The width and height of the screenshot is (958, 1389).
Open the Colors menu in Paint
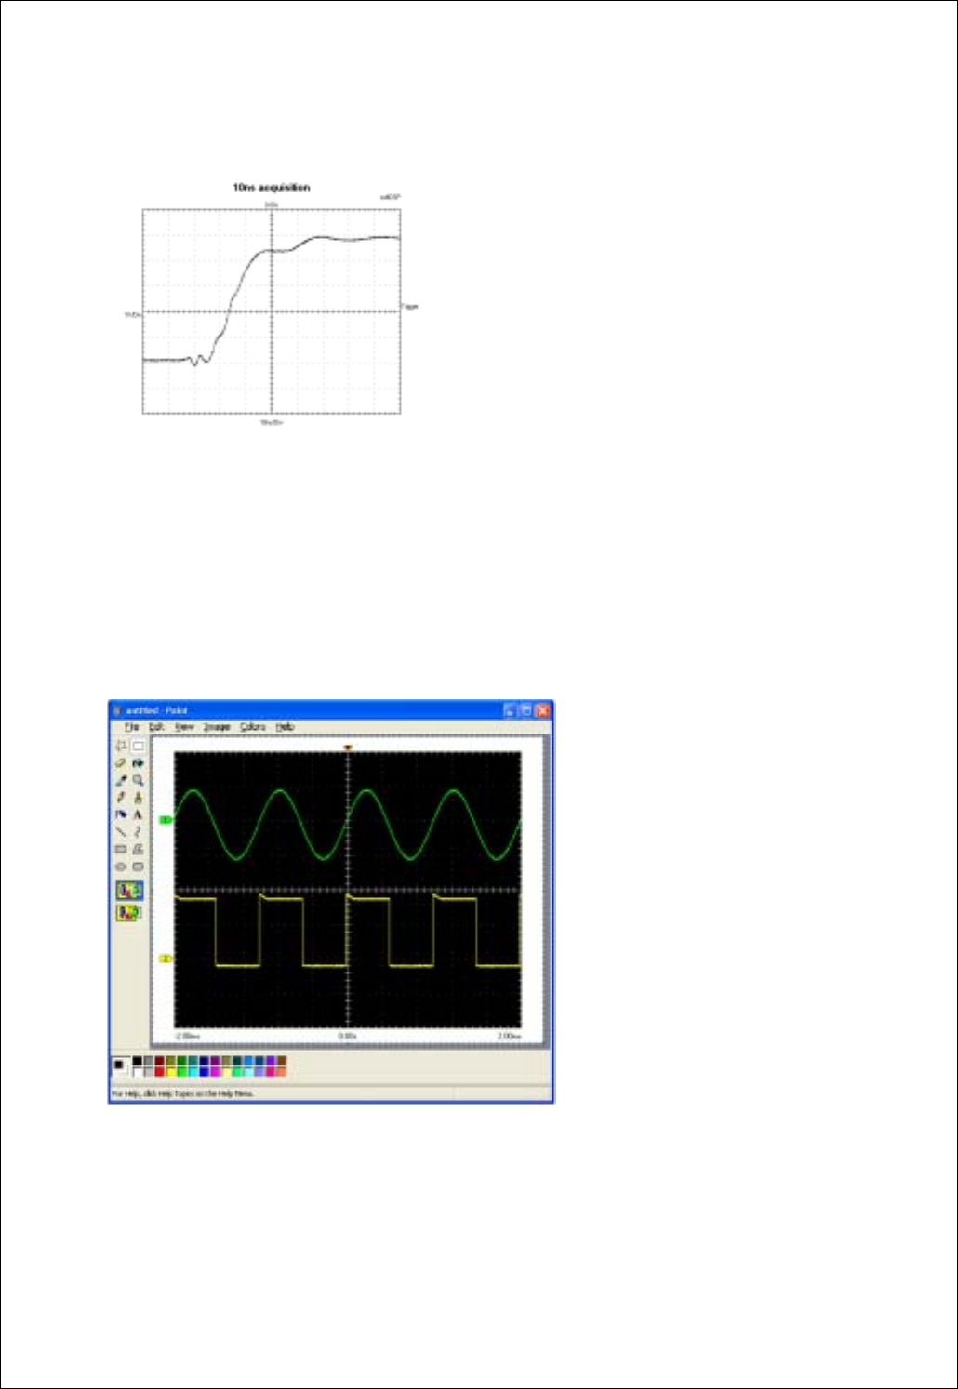252,727
